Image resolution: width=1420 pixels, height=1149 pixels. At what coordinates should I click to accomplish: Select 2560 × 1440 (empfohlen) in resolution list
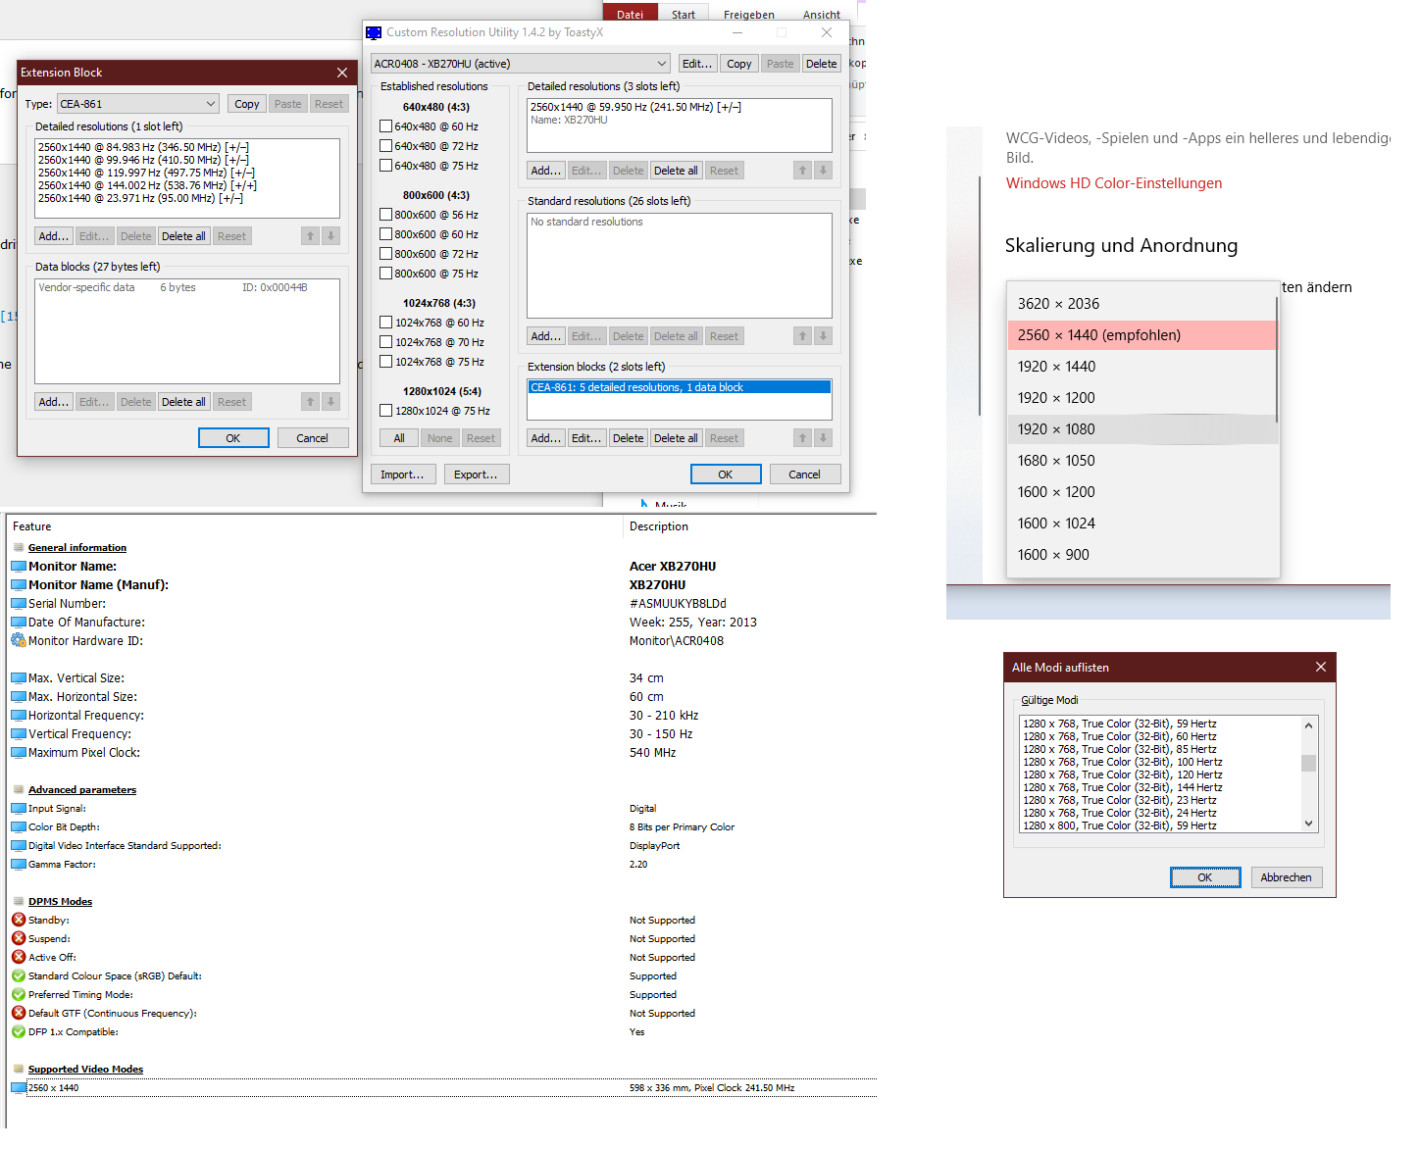[1142, 335]
